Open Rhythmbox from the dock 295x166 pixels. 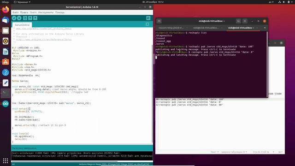[x=6, y=41]
